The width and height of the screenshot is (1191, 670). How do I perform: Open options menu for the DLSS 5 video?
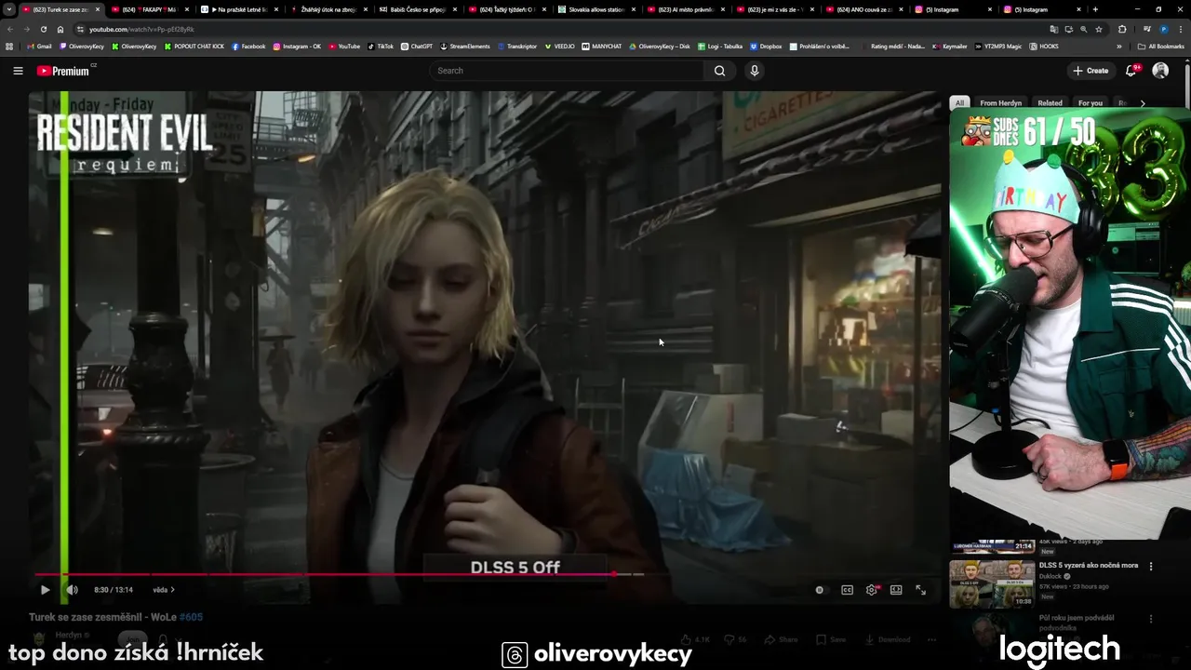click(1151, 566)
